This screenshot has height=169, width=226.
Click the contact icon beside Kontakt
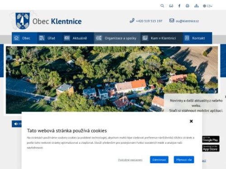coord(187,38)
